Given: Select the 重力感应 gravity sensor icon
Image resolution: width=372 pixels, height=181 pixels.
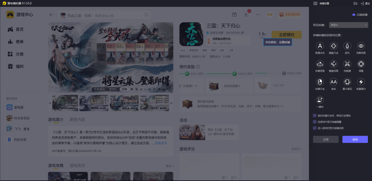Looking at the screenshot, I should click(x=347, y=82).
